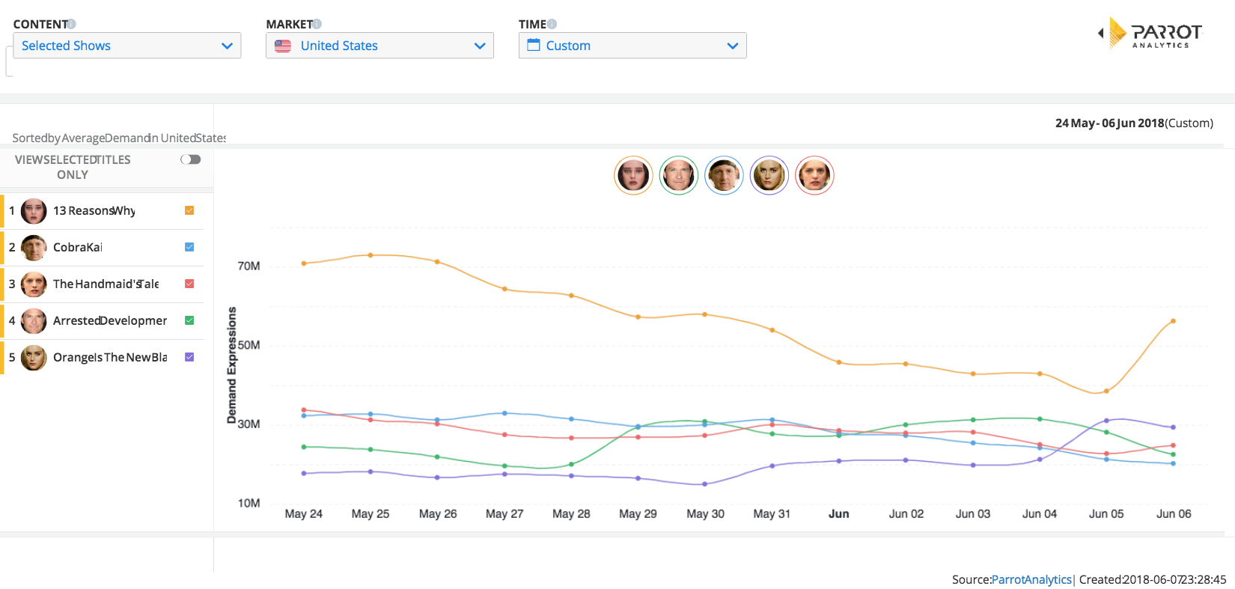Image resolution: width=1235 pixels, height=589 pixels.
Task: Click the info icon next to MARKET
Action: (x=317, y=24)
